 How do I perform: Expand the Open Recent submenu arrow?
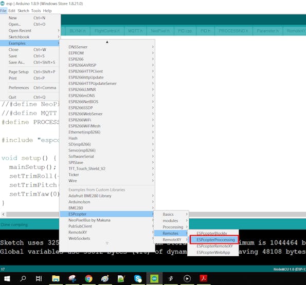[58, 31]
